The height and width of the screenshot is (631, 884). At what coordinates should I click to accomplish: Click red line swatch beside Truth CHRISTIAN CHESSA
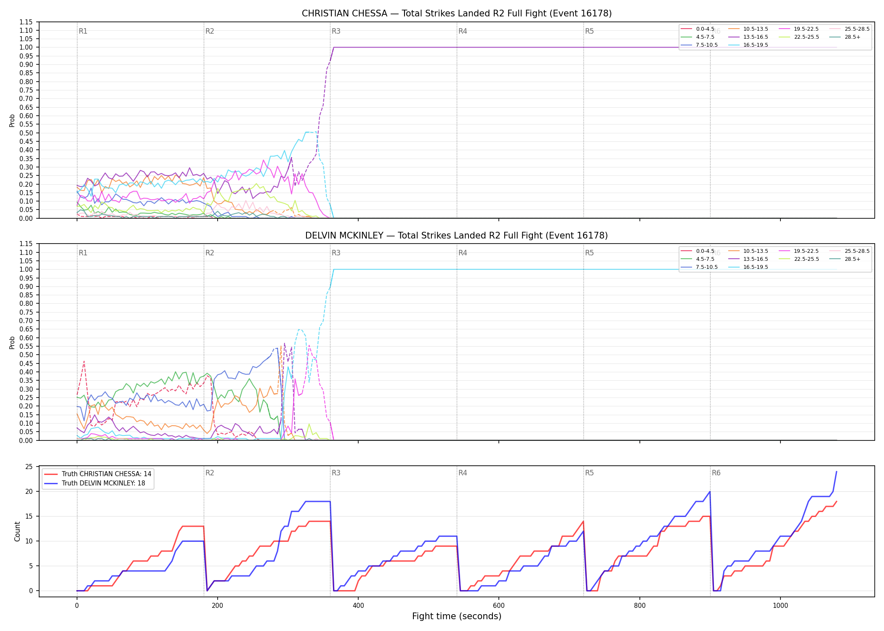tap(51, 474)
